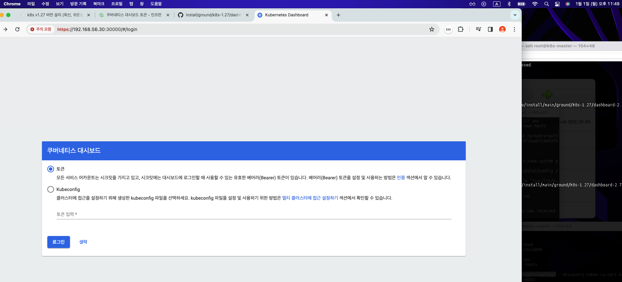Click the glasses icon in menu bar
This screenshot has height=282, width=622.
472,4
